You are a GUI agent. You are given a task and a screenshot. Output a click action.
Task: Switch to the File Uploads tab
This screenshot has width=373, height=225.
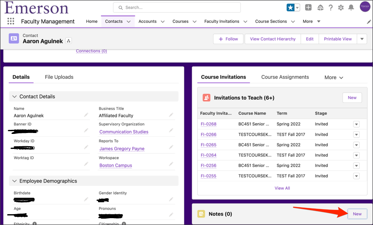tap(59, 77)
